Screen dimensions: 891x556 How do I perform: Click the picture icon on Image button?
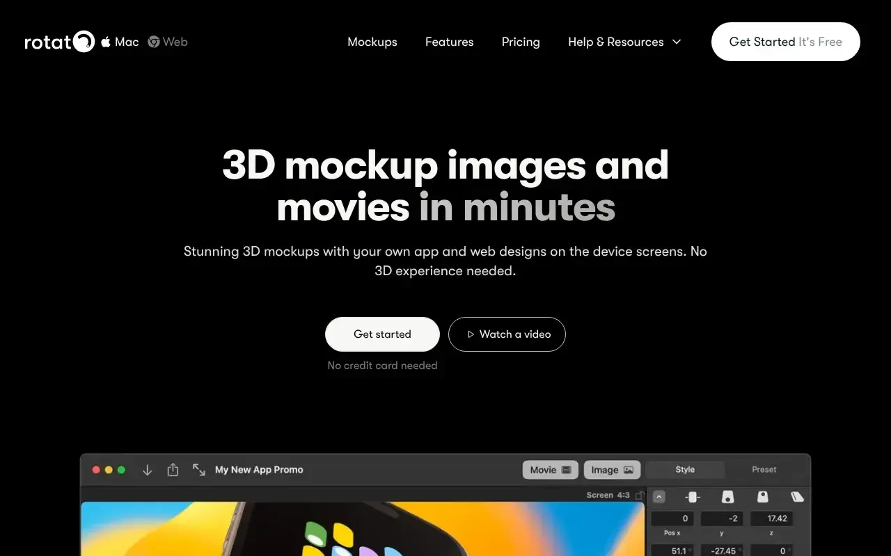628,470
